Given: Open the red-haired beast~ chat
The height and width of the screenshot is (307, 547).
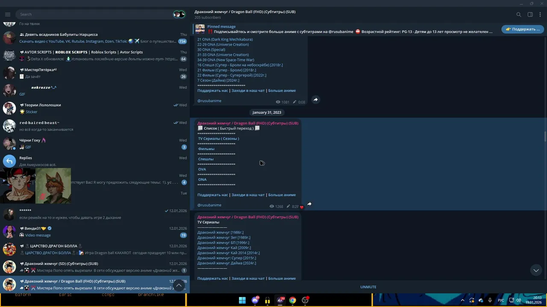Looking at the screenshot, I should click(95, 126).
